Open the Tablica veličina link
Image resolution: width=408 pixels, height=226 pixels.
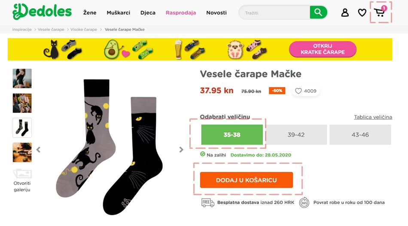[373, 117]
